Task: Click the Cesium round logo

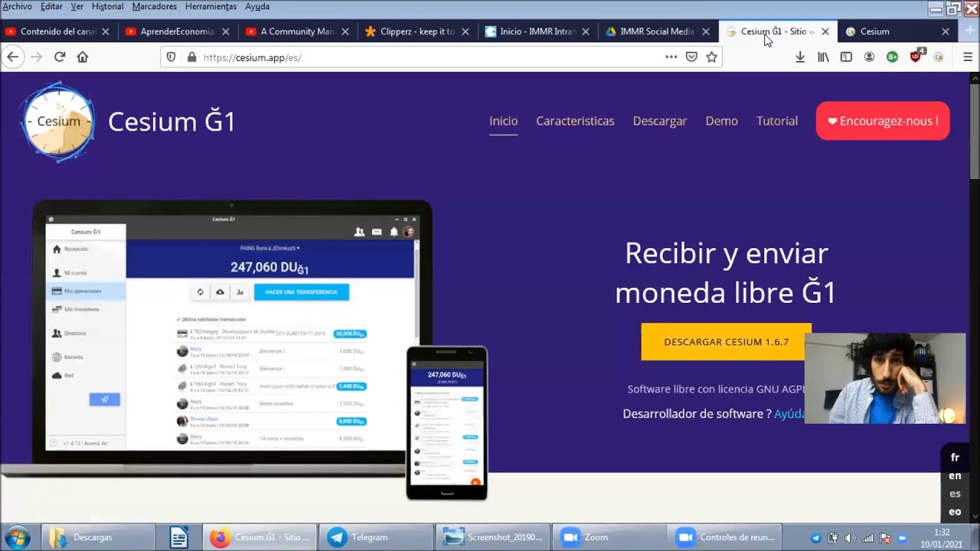Action: tap(58, 122)
